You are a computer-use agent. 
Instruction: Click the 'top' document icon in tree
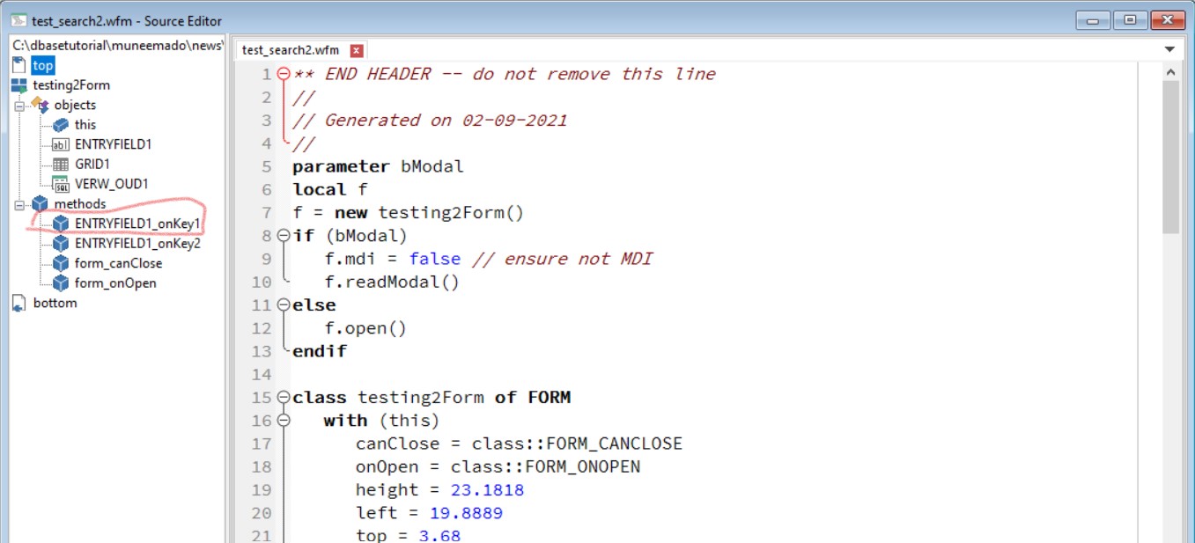(18, 65)
